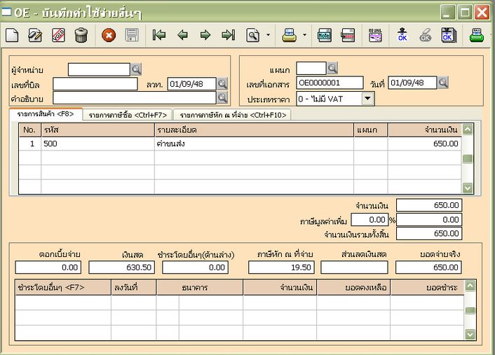Go to the previous record arrow
495x355 pixels.
pos(182,34)
